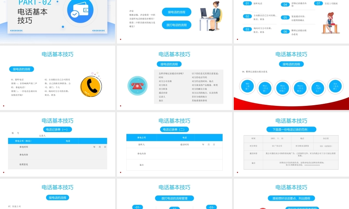
Task: Click the 来电公司 header in record form two
Action: 141,138
